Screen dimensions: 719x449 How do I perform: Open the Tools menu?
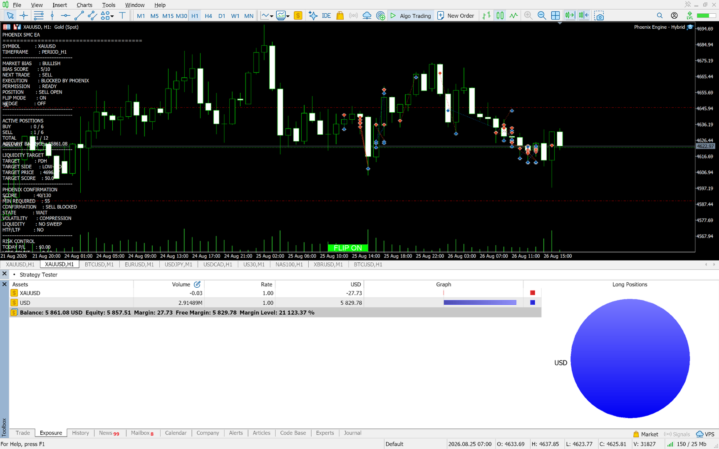109,5
